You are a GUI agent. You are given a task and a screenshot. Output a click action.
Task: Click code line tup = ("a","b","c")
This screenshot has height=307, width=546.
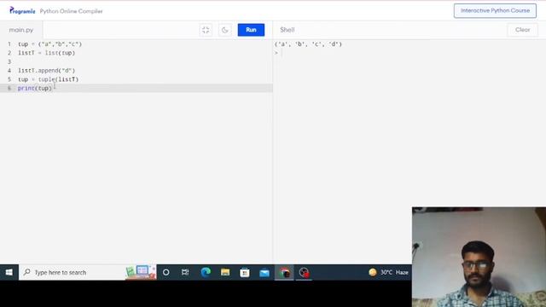point(49,44)
